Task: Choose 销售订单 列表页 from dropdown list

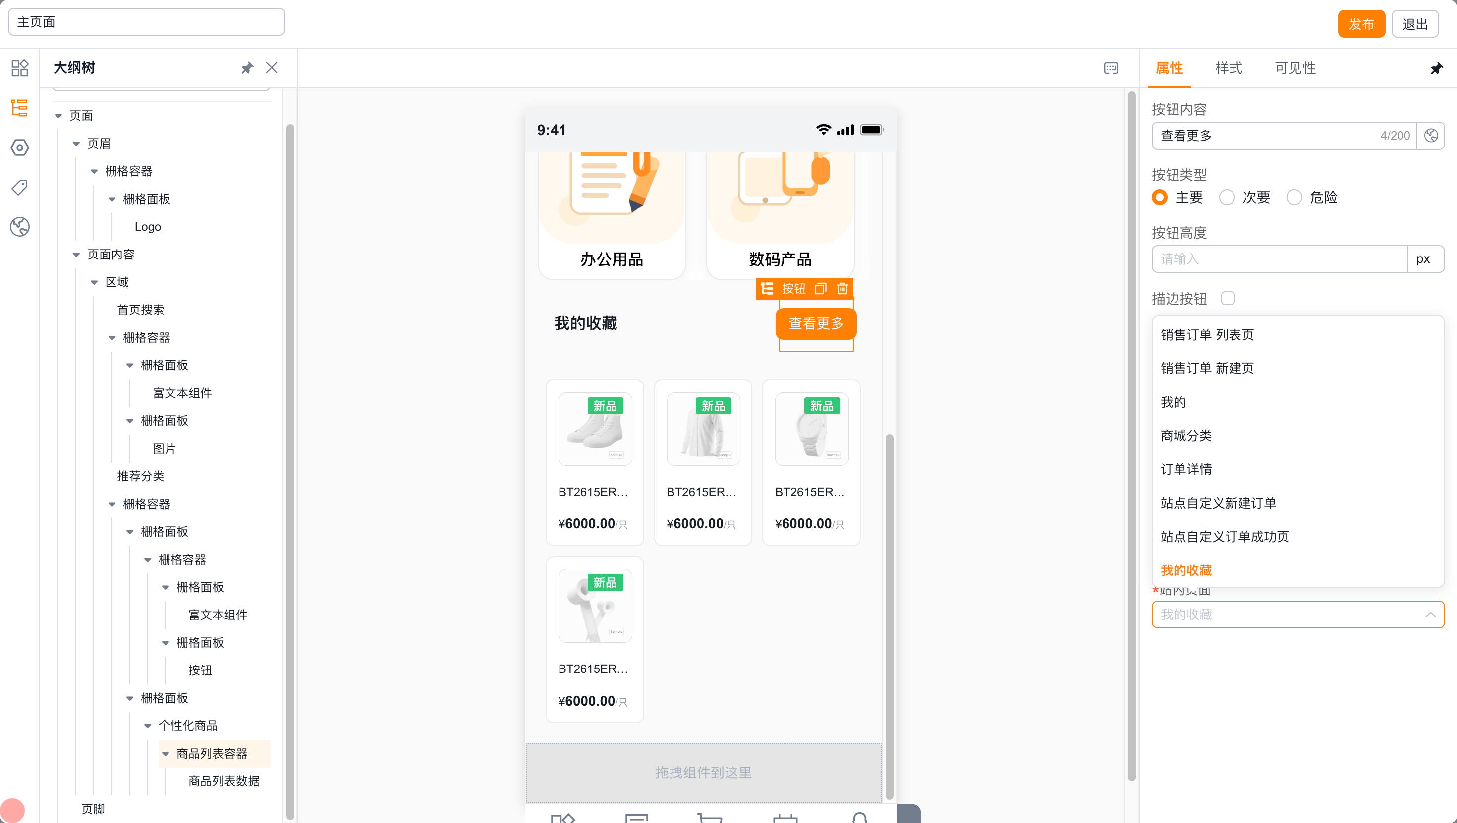Action: click(1297, 335)
